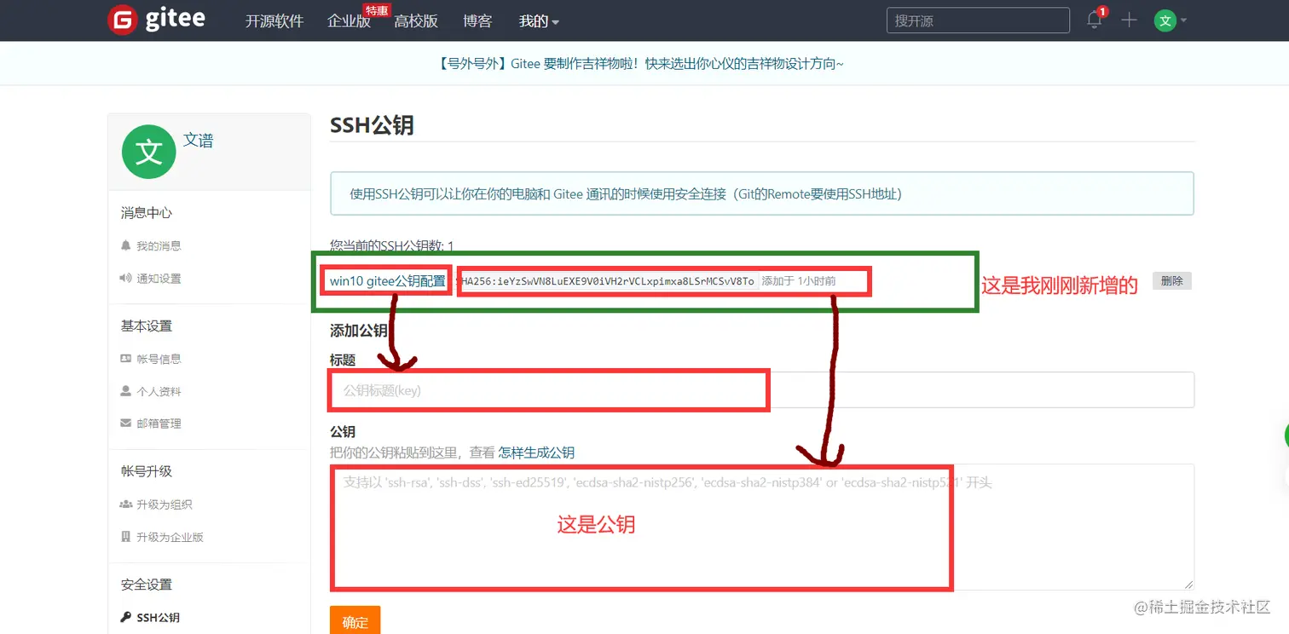Click the 添加于 1小时前 timestamp
The image size is (1289, 634).
coord(798,281)
